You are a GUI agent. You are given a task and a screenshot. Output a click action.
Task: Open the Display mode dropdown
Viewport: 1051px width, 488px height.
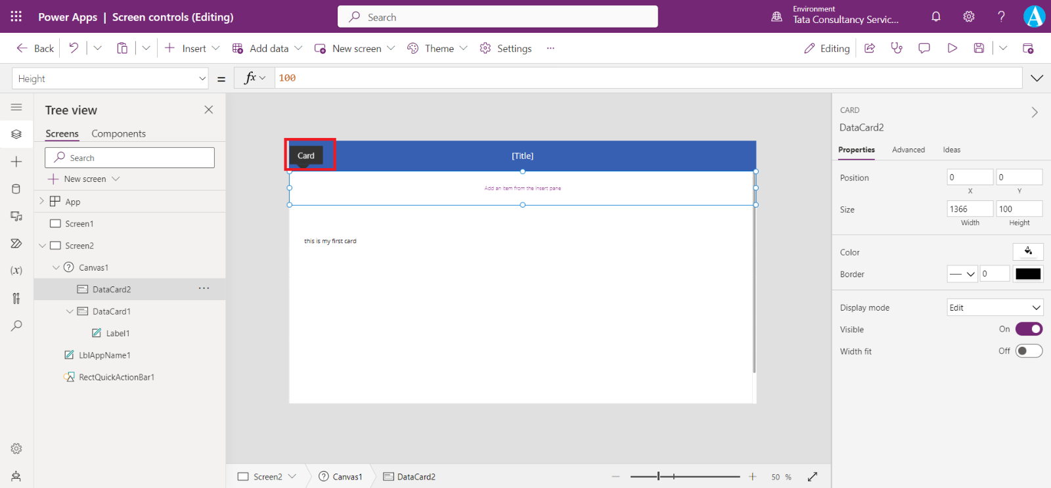pos(995,307)
